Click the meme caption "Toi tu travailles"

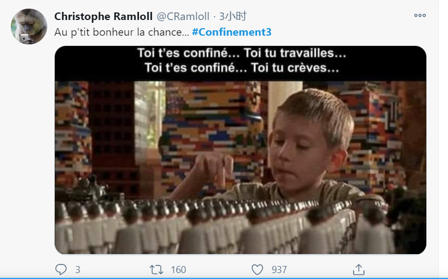295,53
